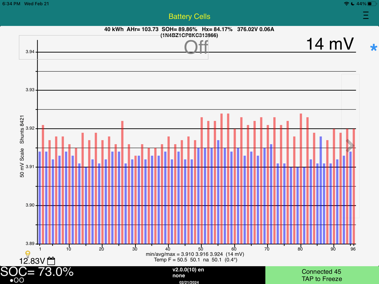Tap the Do Not Disturb moon icon

pyautogui.click(x=353, y=4)
